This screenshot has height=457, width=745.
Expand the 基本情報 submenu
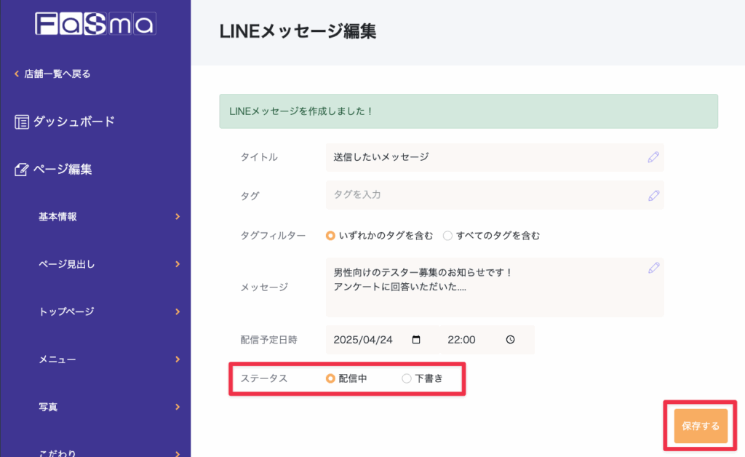pyautogui.click(x=178, y=217)
